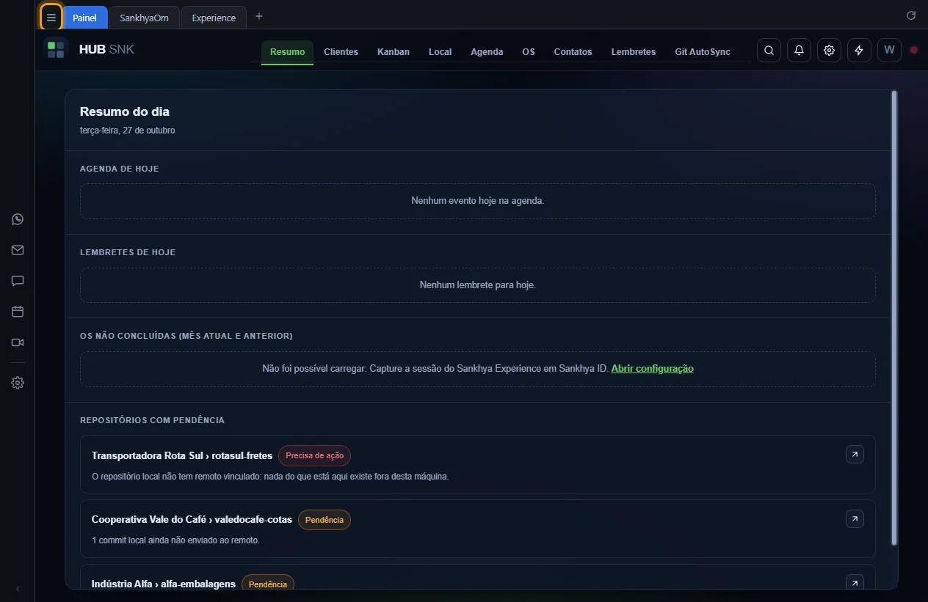Click the W user profile button
Viewport: 928px width, 602px height.
point(889,51)
